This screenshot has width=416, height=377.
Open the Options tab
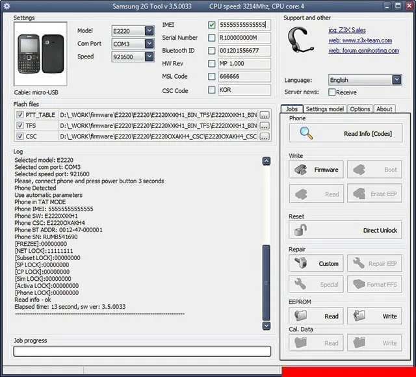point(360,109)
